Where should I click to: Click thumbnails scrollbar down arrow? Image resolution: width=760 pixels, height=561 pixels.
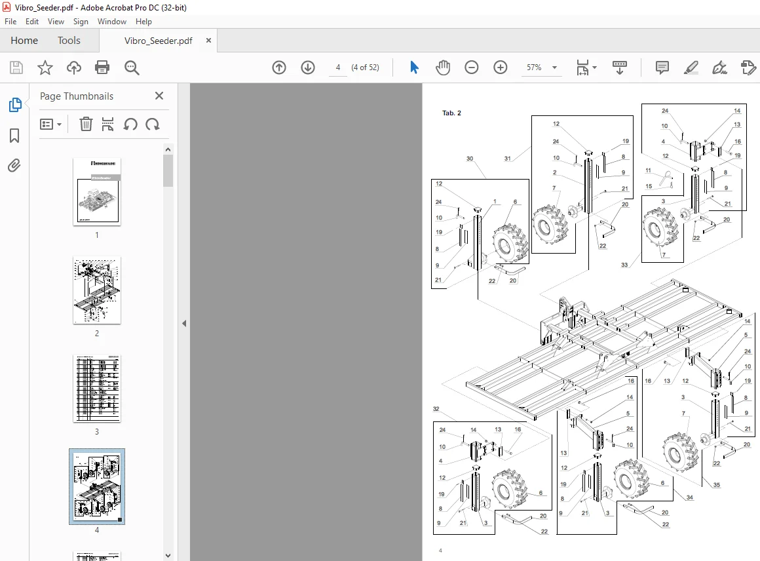[168, 556]
